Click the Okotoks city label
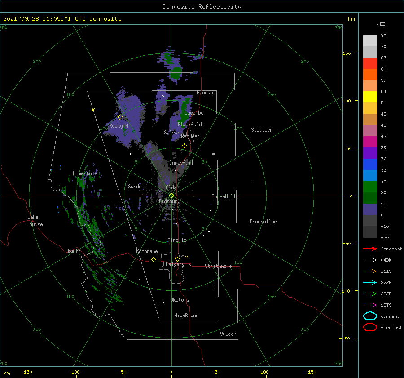The image size is (404, 378). [180, 300]
